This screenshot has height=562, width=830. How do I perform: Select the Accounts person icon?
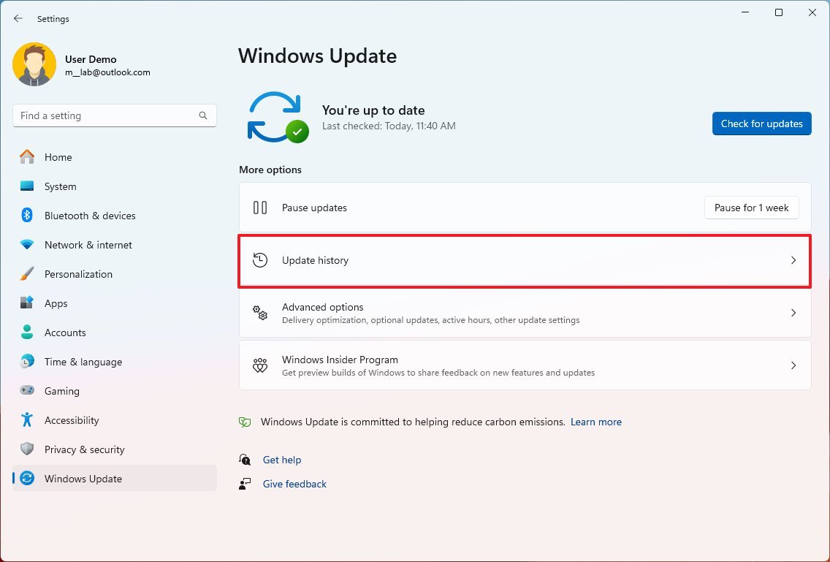coord(27,333)
